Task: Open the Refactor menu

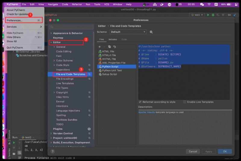Action: tap(77, 5)
